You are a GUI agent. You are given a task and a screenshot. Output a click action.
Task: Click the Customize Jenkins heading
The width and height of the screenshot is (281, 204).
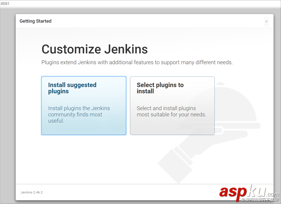tap(95, 49)
